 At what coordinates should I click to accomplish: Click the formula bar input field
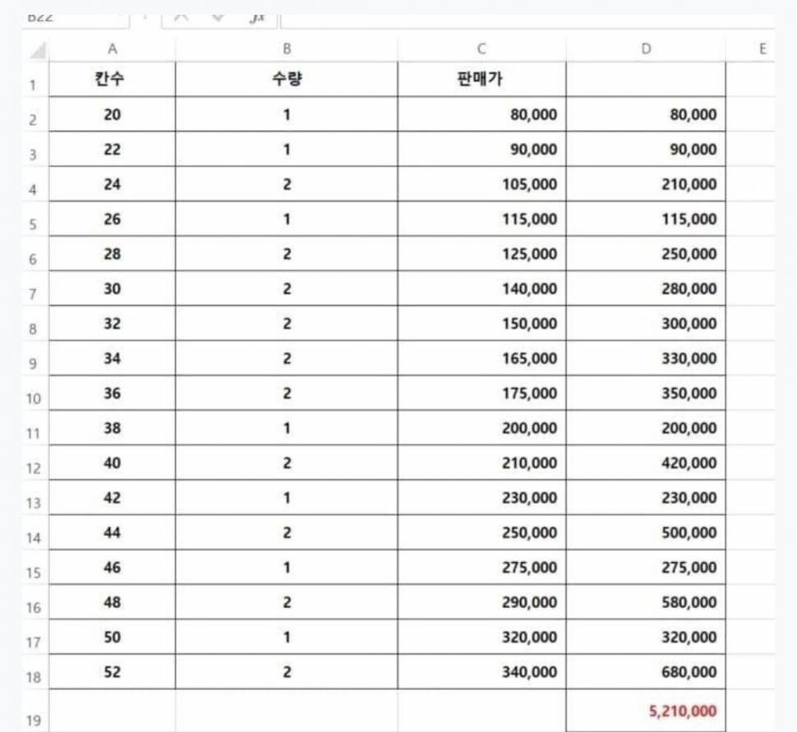(x=527, y=21)
